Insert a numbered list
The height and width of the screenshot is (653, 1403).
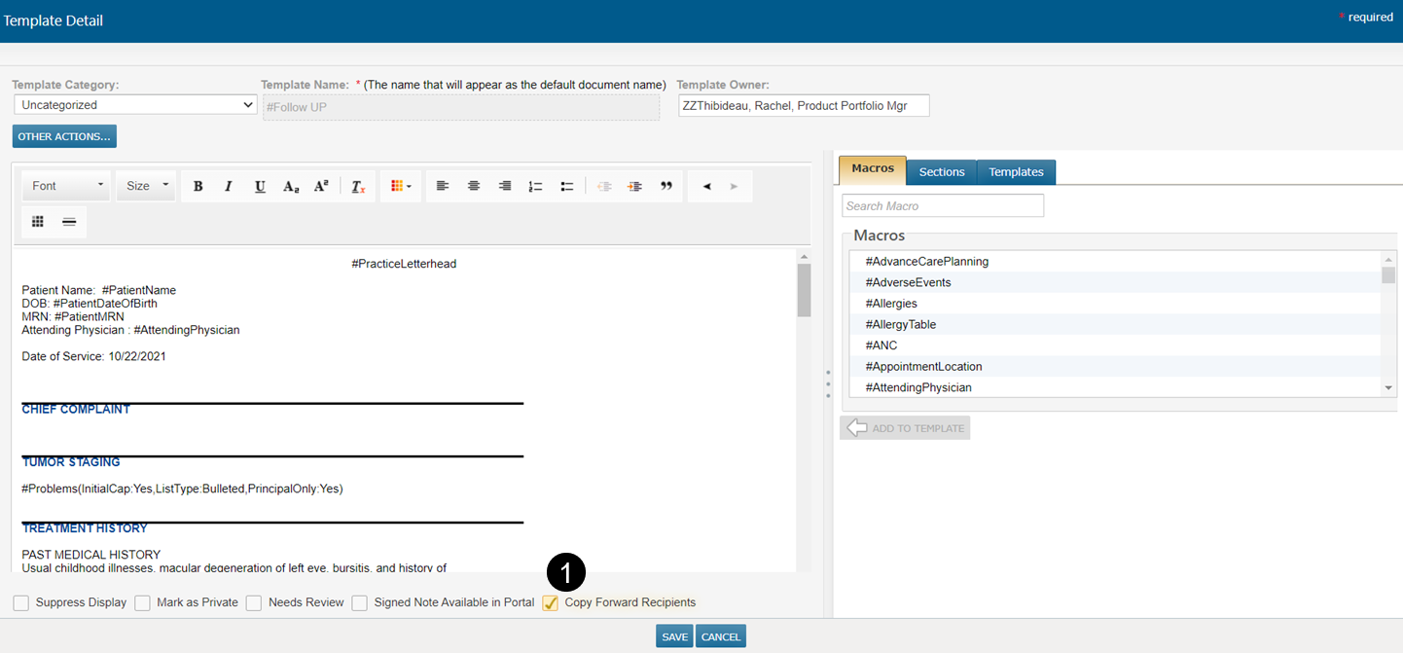click(535, 186)
